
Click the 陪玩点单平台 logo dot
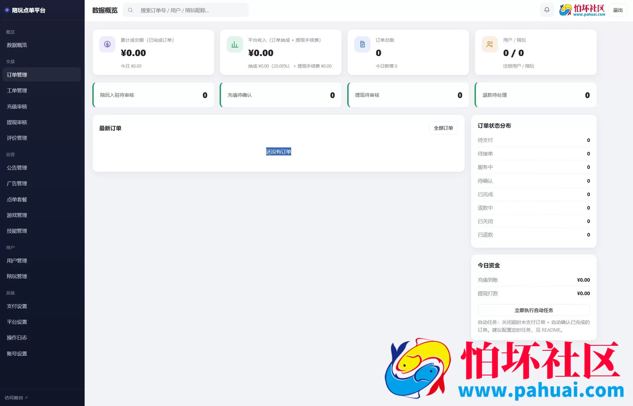[x=7, y=10]
